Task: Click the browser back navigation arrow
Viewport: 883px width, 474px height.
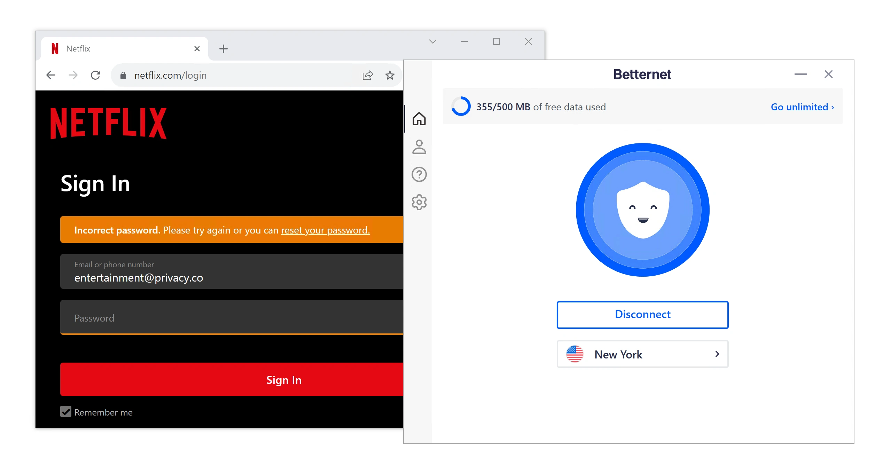Action: (x=51, y=75)
